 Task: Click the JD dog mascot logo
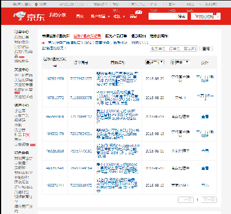click(19, 16)
